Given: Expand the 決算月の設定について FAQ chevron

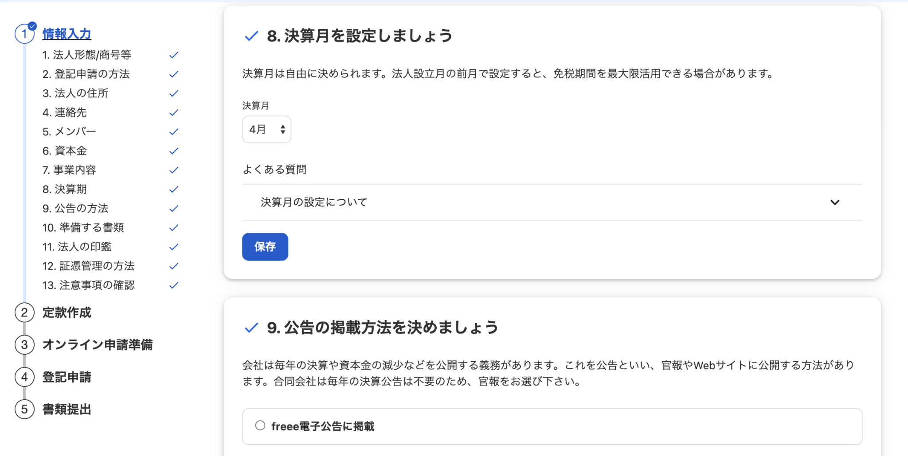Looking at the screenshot, I should point(835,202).
